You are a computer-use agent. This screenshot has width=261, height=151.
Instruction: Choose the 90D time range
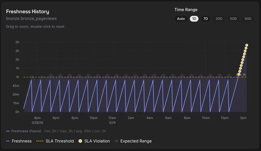248,19
